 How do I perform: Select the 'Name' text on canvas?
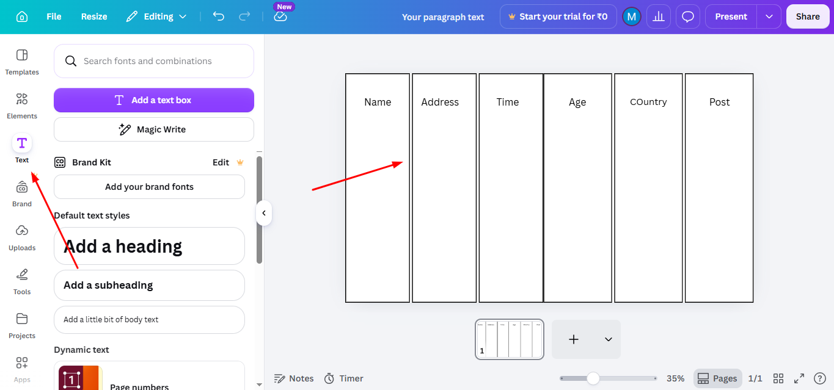(378, 102)
